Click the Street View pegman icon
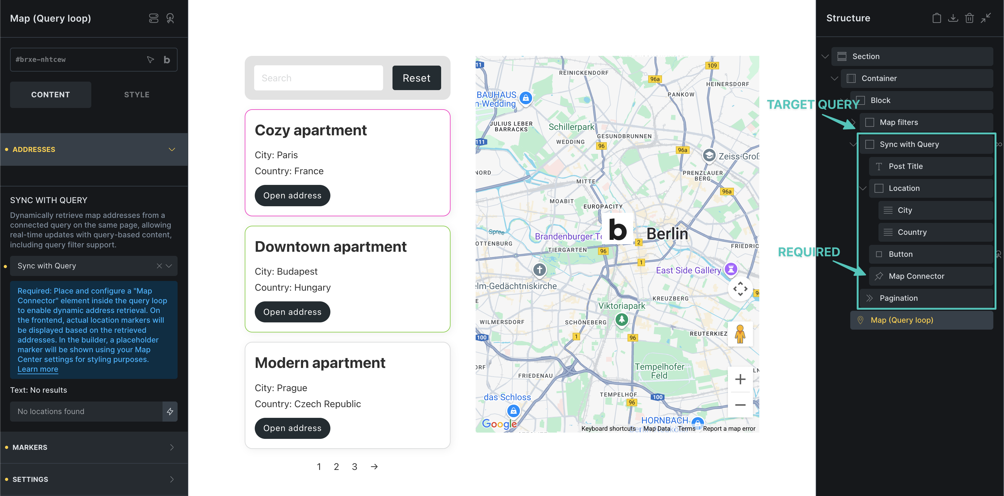Image resolution: width=1004 pixels, height=496 pixels. click(x=740, y=334)
